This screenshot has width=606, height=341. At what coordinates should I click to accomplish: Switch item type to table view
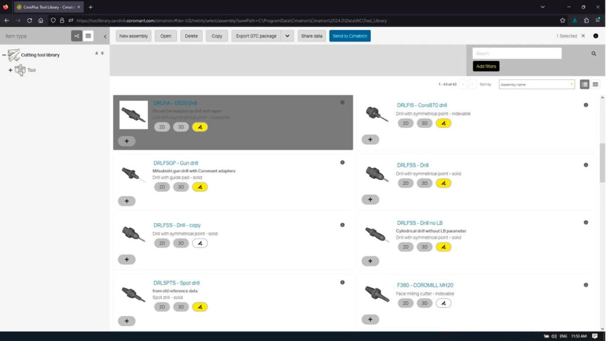[x=88, y=36]
